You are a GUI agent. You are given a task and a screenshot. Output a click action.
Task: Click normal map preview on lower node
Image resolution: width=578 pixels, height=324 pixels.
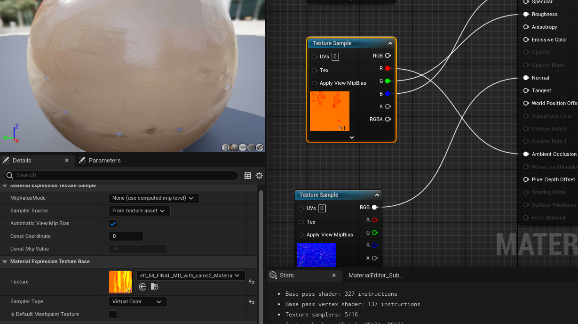click(x=317, y=255)
